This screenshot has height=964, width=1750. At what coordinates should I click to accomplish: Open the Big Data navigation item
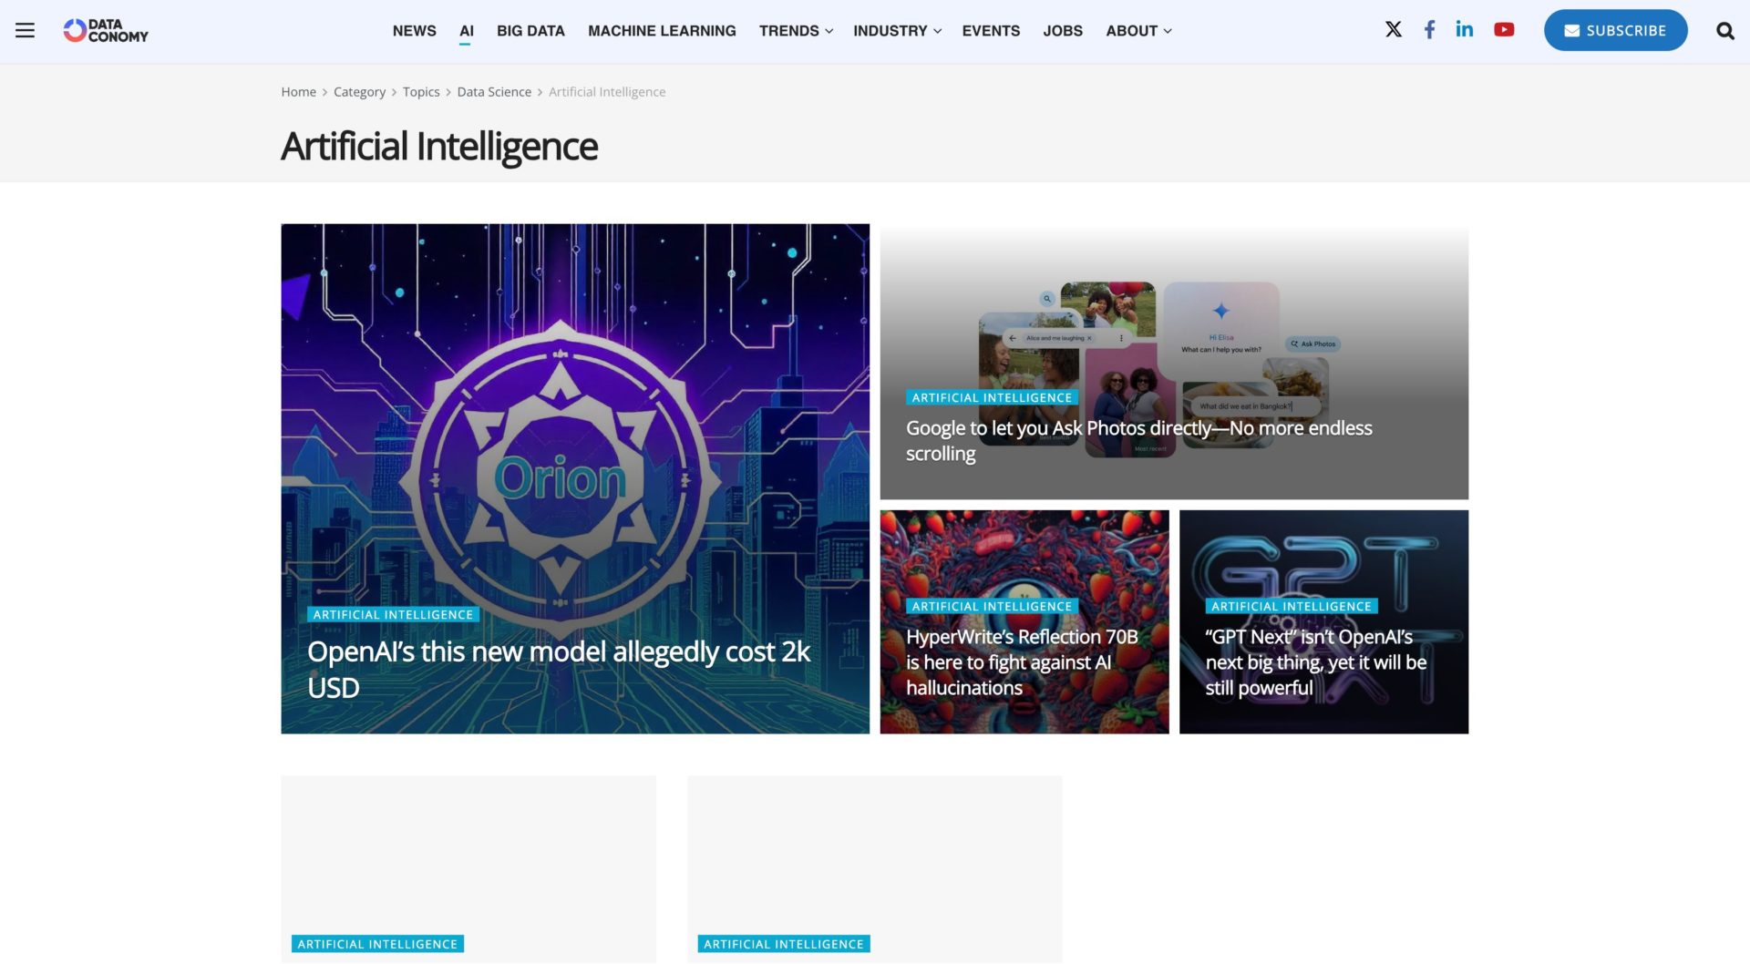coord(530,30)
